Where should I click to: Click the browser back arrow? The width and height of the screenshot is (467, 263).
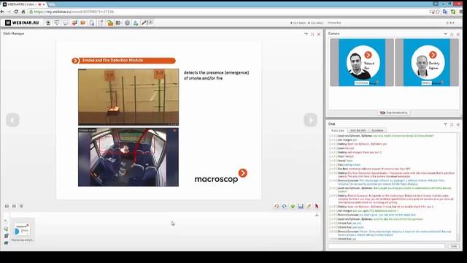coord(3,12)
